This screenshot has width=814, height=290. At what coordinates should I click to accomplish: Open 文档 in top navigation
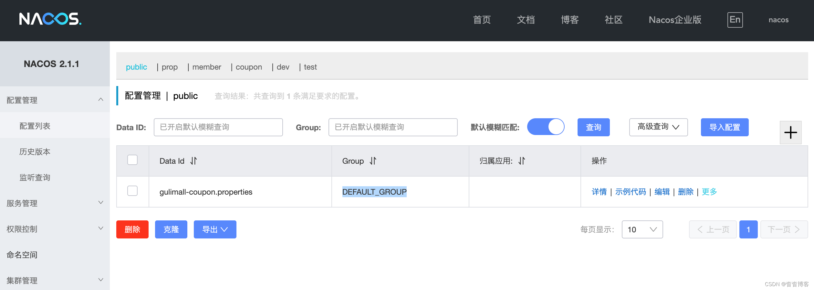[x=526, y=20]
